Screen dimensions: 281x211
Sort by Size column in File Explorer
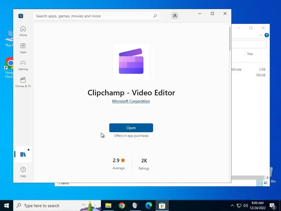(x=256, y=54)
